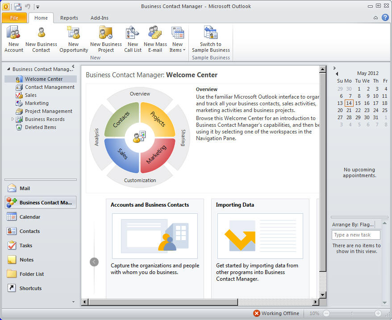Click the Undo icon in title bar
Viewport: 392px width, 320px height.
pos(28,7)
